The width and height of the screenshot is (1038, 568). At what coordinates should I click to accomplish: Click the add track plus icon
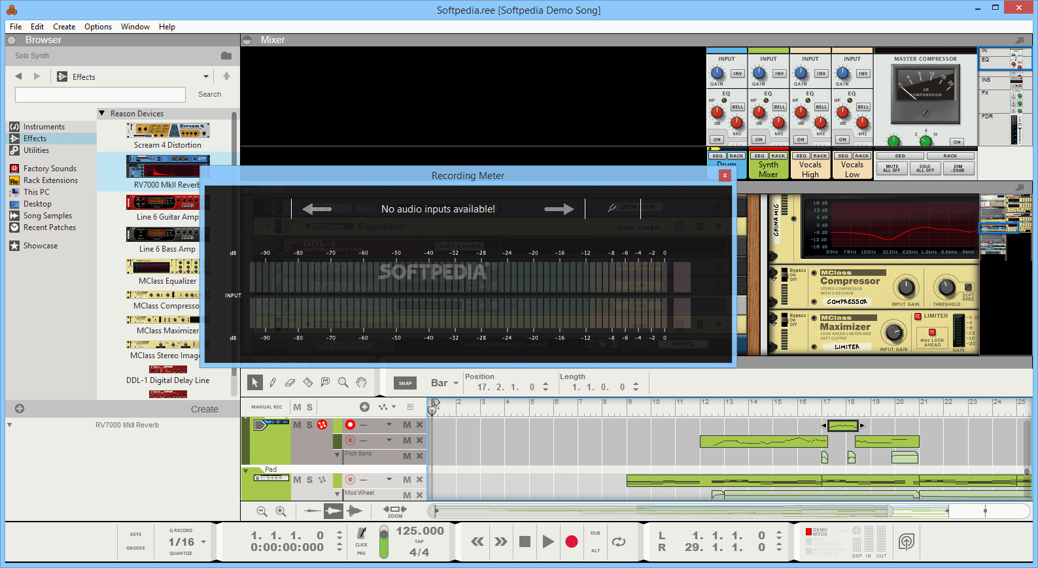[365, 407]
